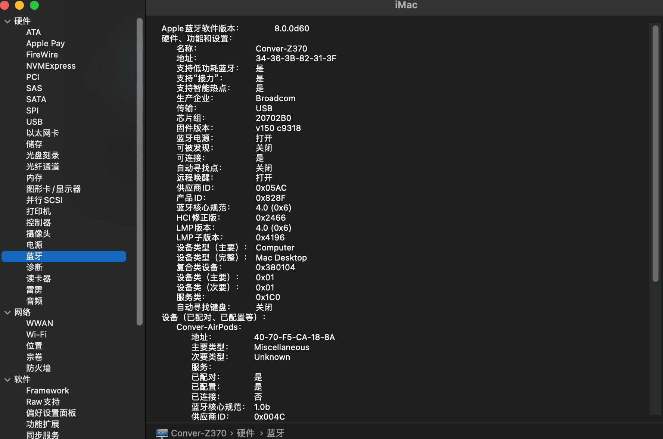Select SATA in the sidebar
The image size is (663, 439).
coord(36,100)
